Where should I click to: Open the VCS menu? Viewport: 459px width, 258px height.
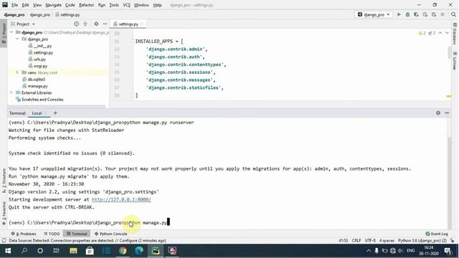[x=126, y=5]
